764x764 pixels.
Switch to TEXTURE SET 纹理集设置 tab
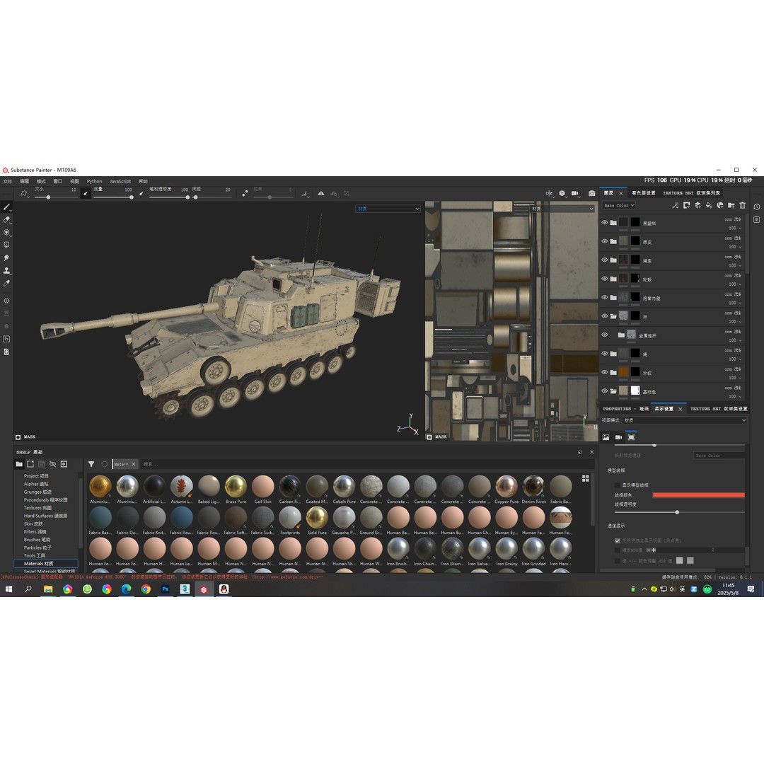[719, 409]
